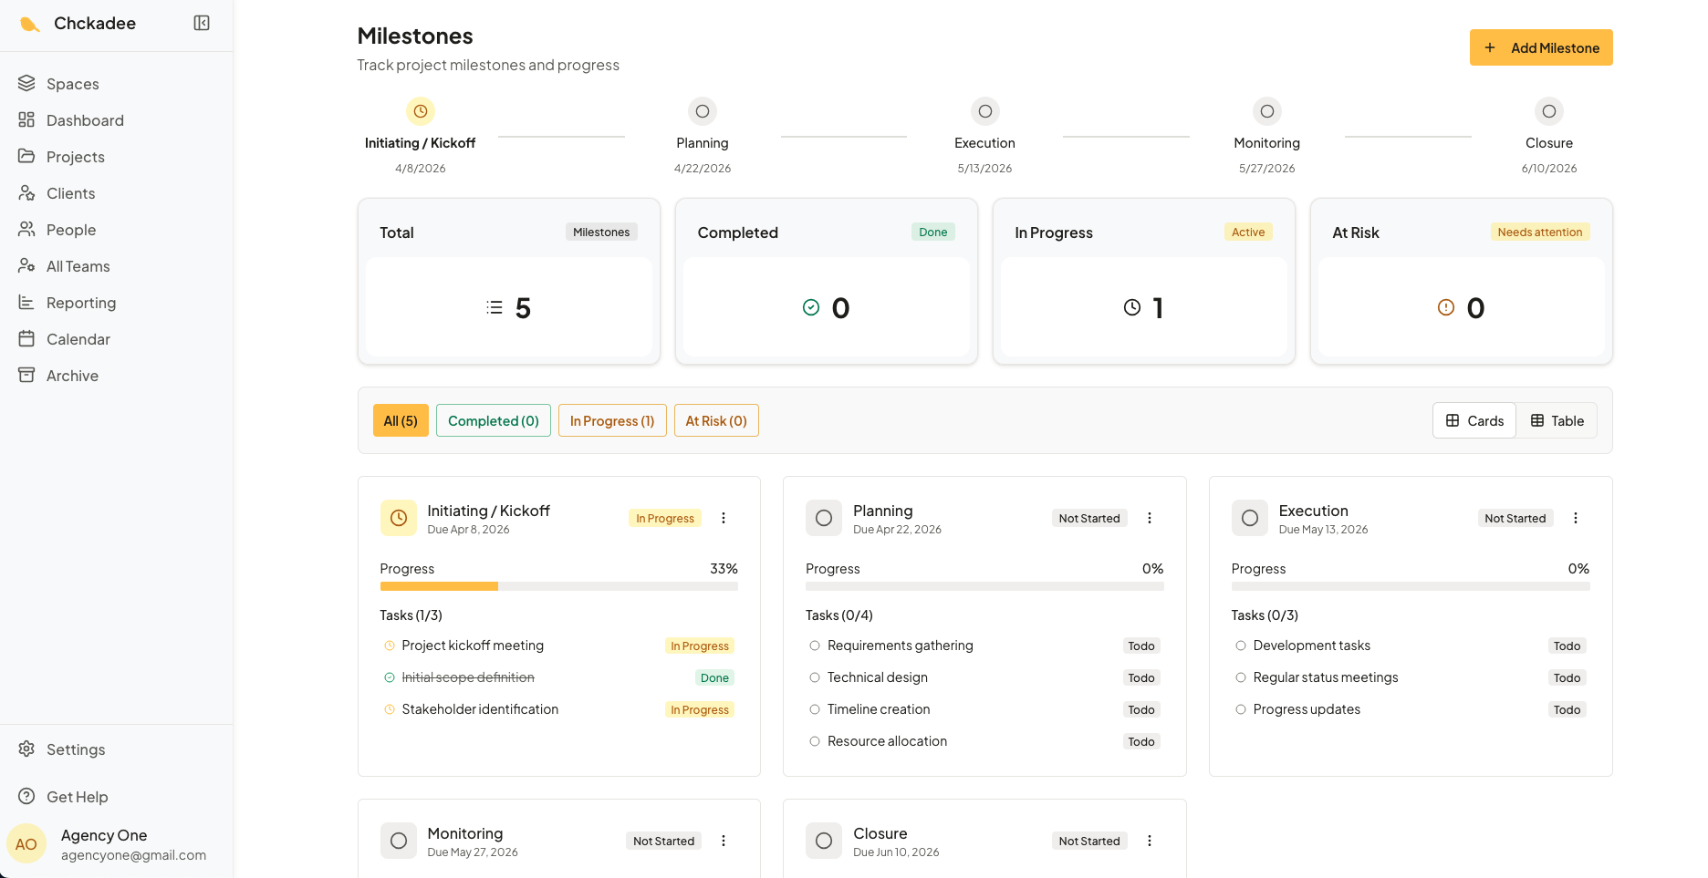Click the AO user avatar
Image resolution: width=1708 pixels, height=878 pixels.
pos(26,844)
